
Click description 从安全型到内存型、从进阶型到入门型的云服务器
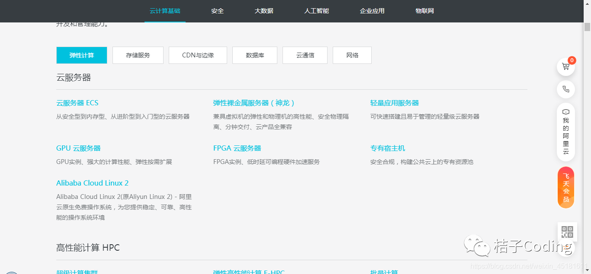pos(123,117)
